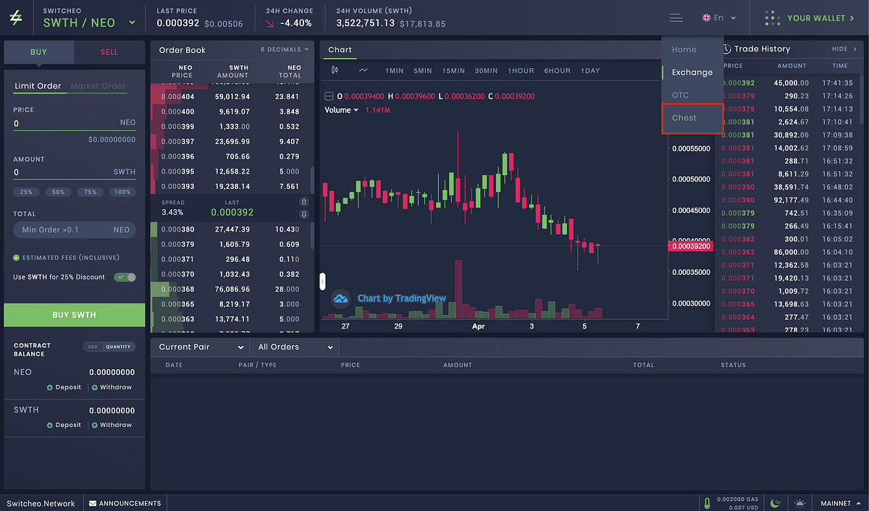Set chart interval to 6HOUR
Image resolution: width=869 pixels, height=511 pixels.
(x=558, y=71)
